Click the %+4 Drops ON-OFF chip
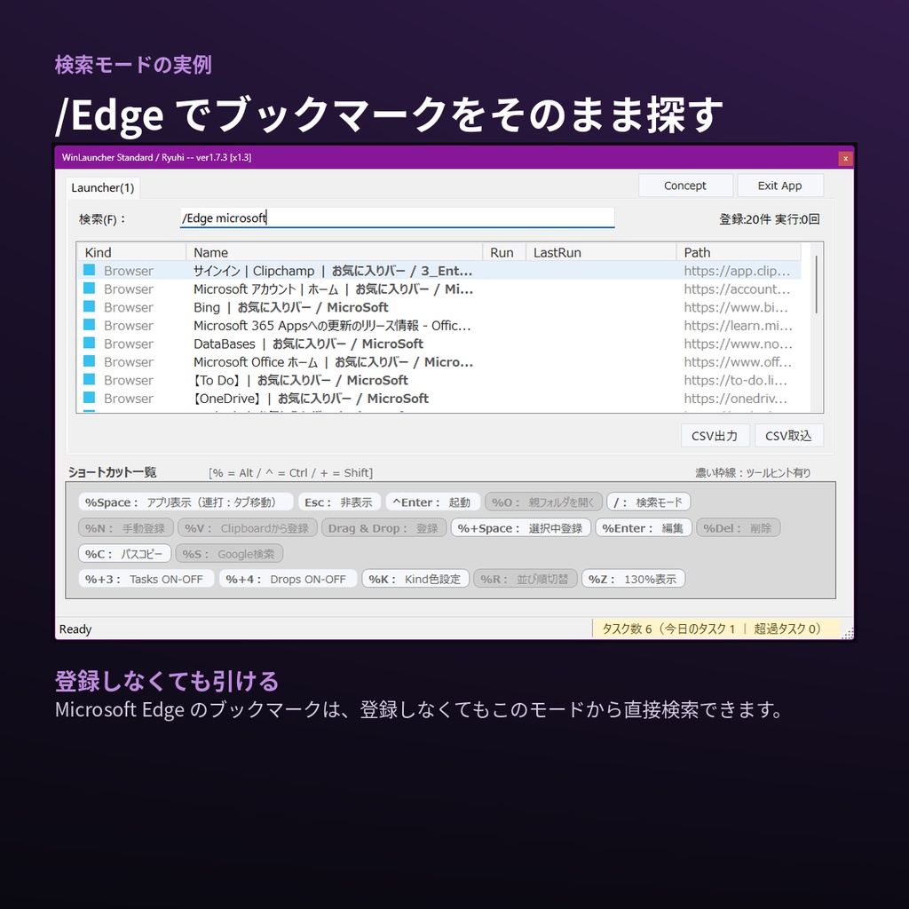This screenshot has width=909, height=909. (x=289, y=579)
